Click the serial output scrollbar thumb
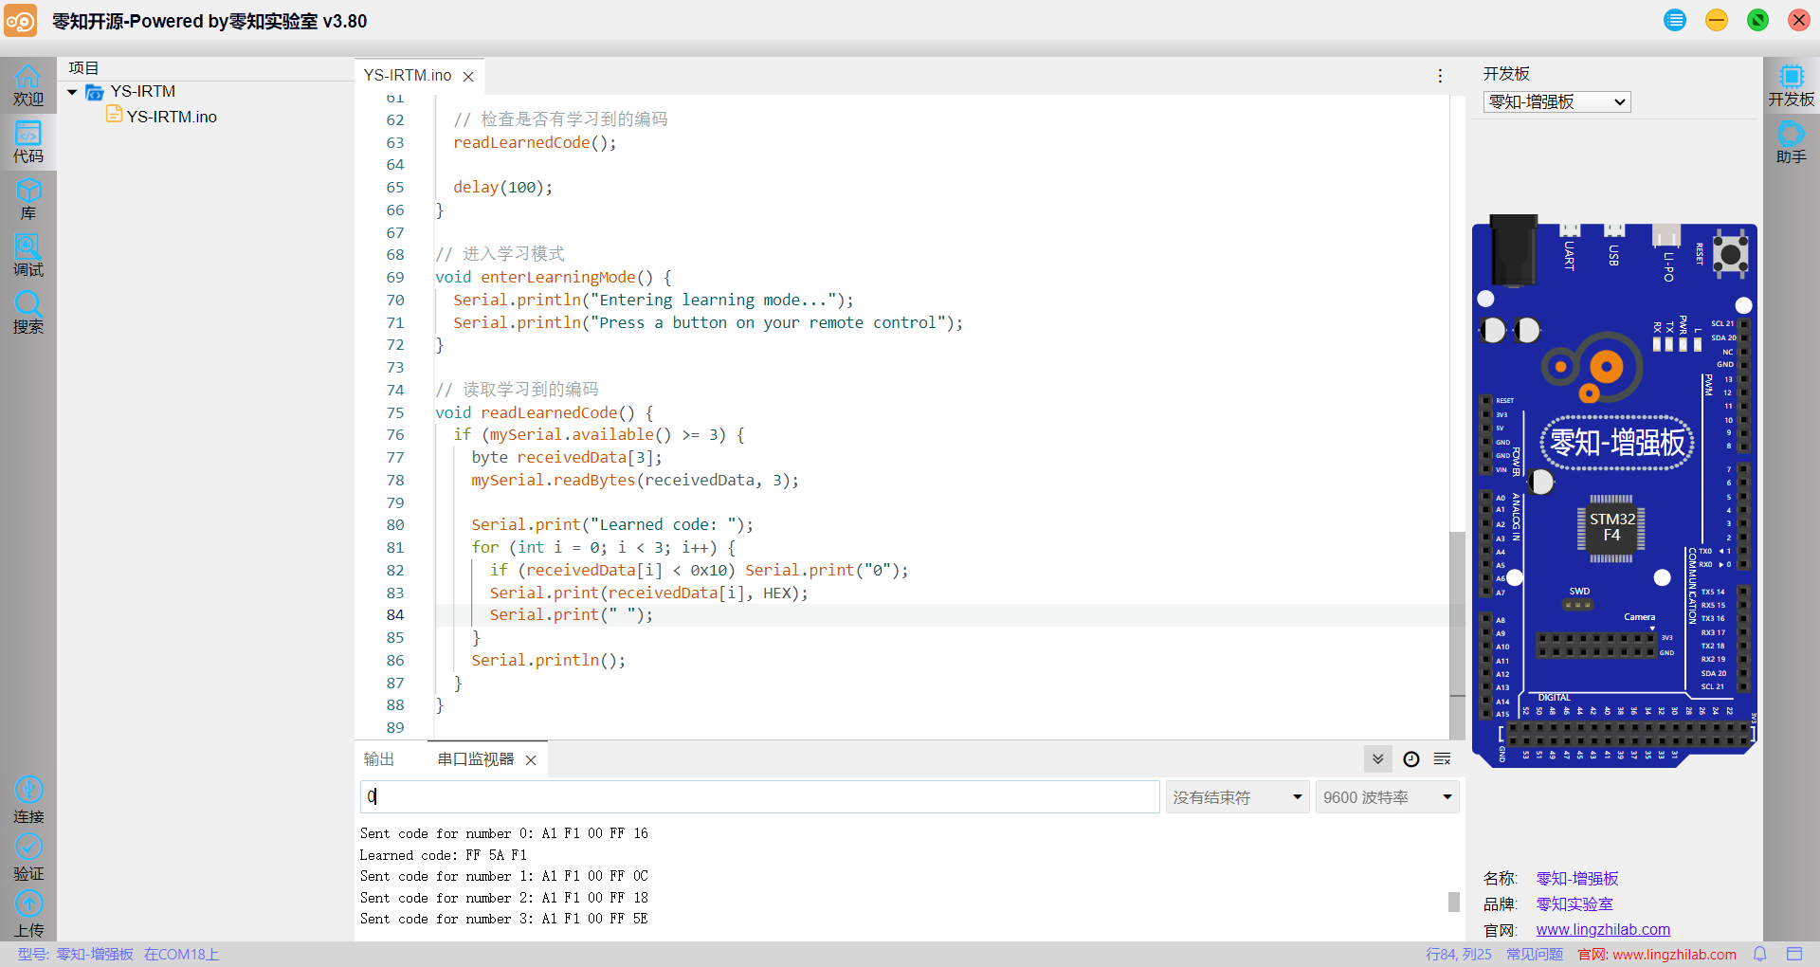Viewport: 1820px width, 967px height. coord(1453,902)
